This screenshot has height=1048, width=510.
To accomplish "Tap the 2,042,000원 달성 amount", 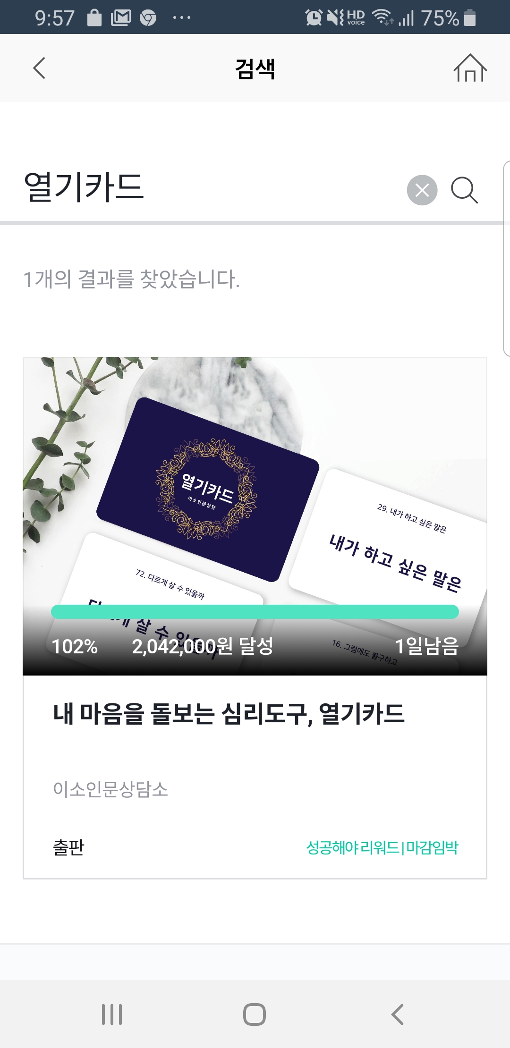I will click(x=203, y=646).
